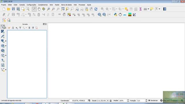Expand the text annotation dropdown arrow
Image resolution: width=185 pixels, height=104 pixels.
point(159,9)
